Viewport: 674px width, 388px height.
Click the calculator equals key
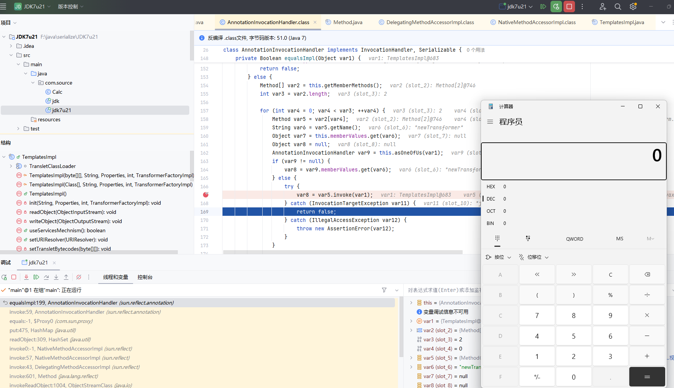(x=647, y=377)
